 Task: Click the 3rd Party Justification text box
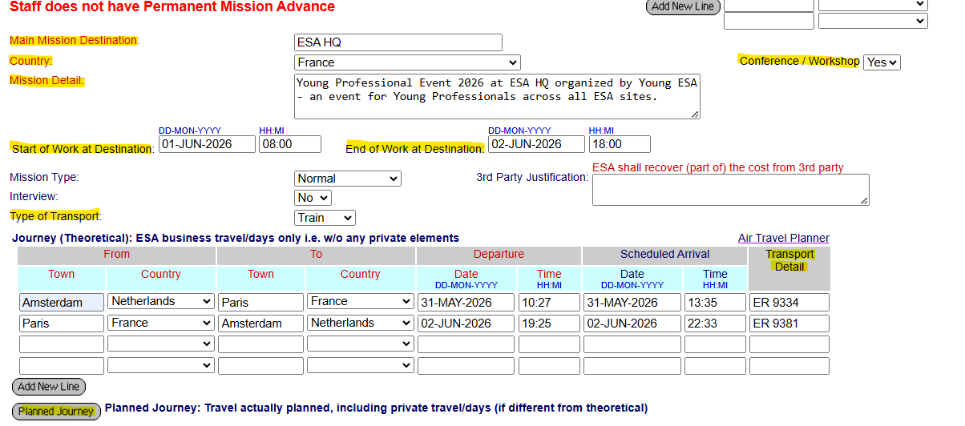pyautogui.click(x=730, y=190)
